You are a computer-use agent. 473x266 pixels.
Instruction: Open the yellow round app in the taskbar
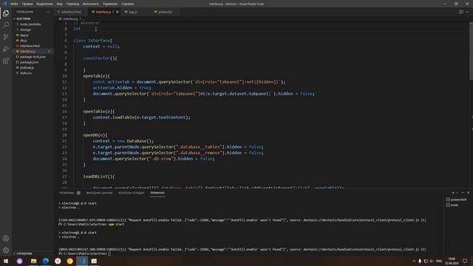tap(69, 261)
